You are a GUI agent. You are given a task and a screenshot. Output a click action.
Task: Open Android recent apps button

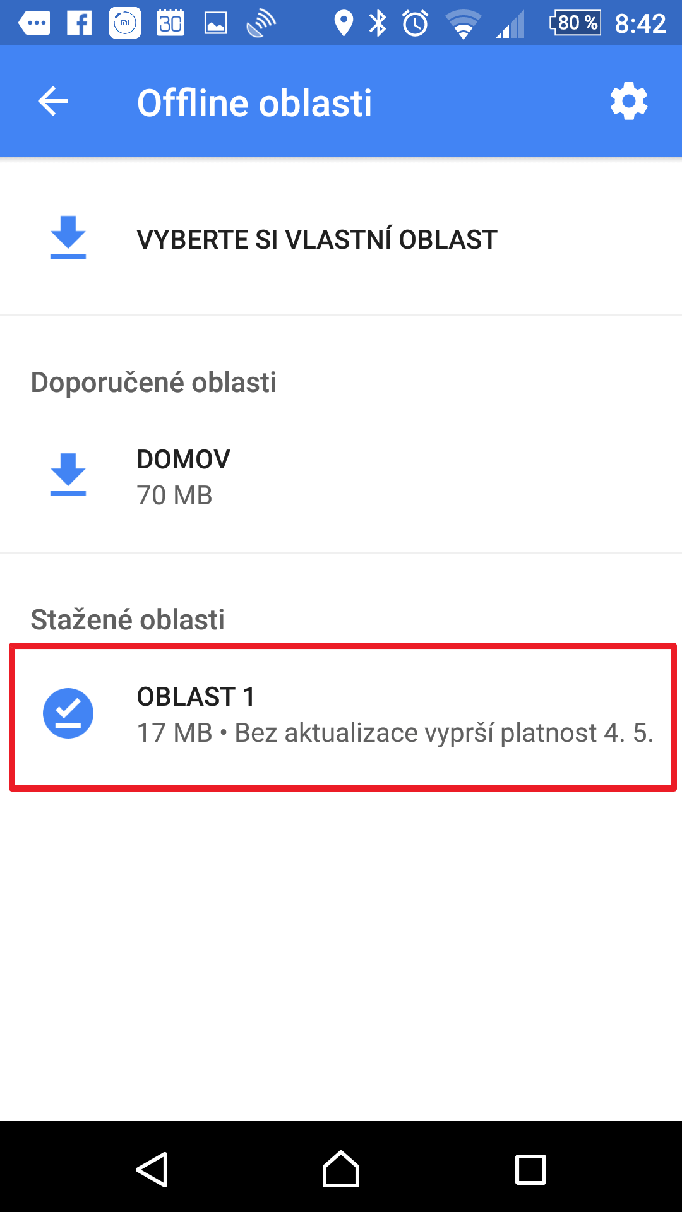(x=530, y=1170)
